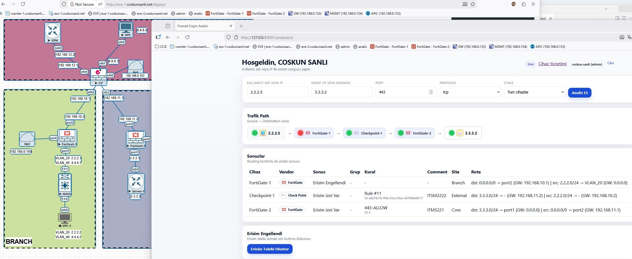Click the VPC-1 computer node

[65, 218]
